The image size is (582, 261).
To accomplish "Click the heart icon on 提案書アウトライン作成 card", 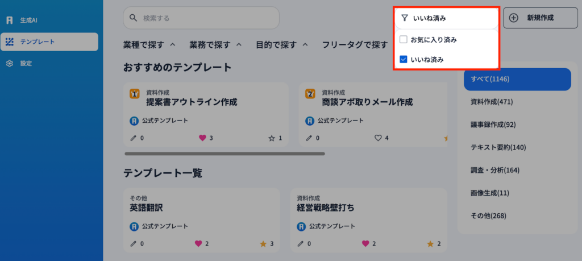I will tap(202, 138).
